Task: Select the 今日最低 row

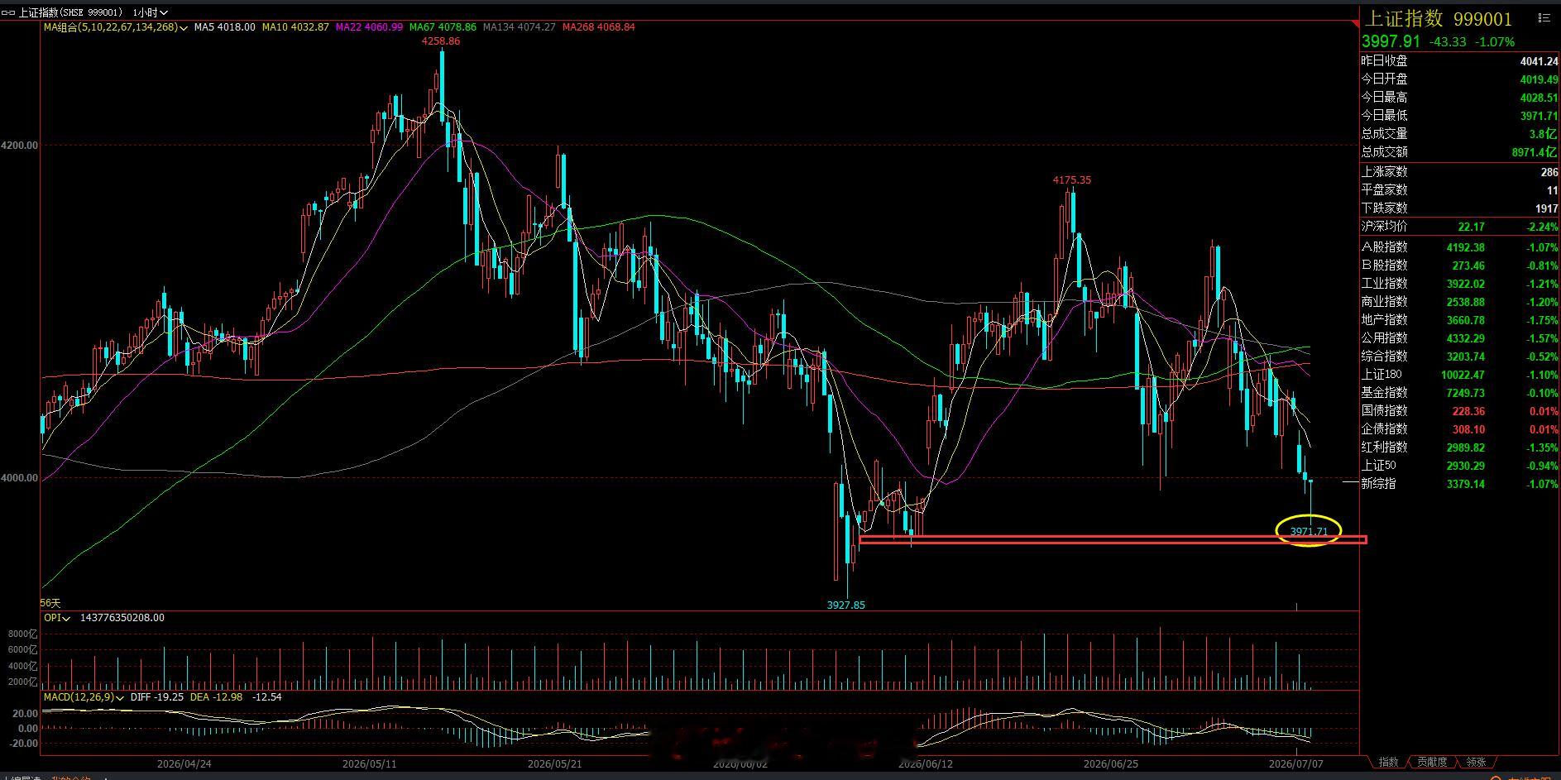Action: (x=1460, y=116)
